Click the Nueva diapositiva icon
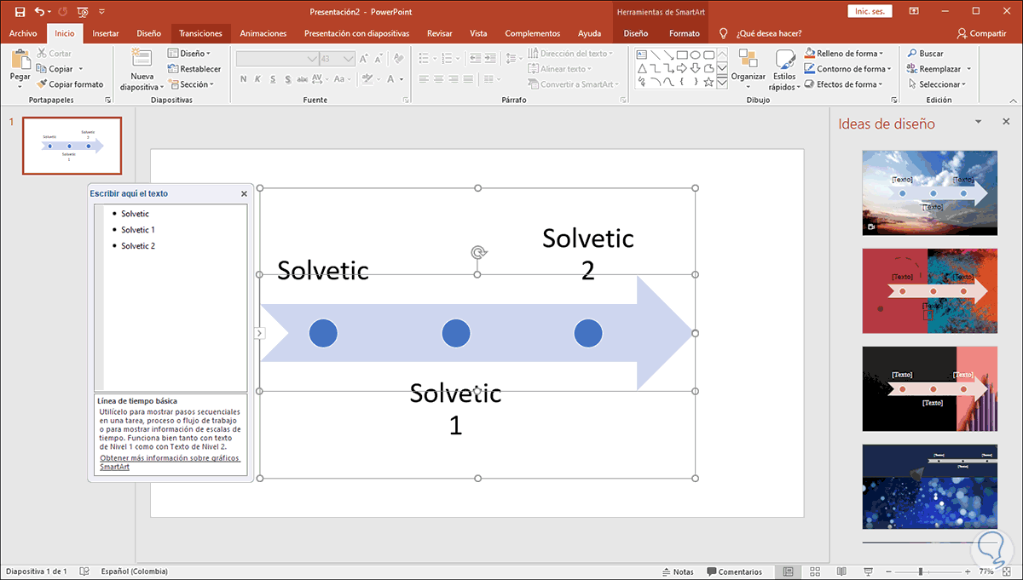 click(142, 58)
